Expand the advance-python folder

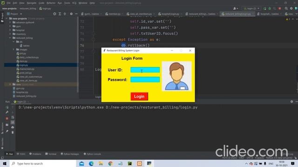10,22
